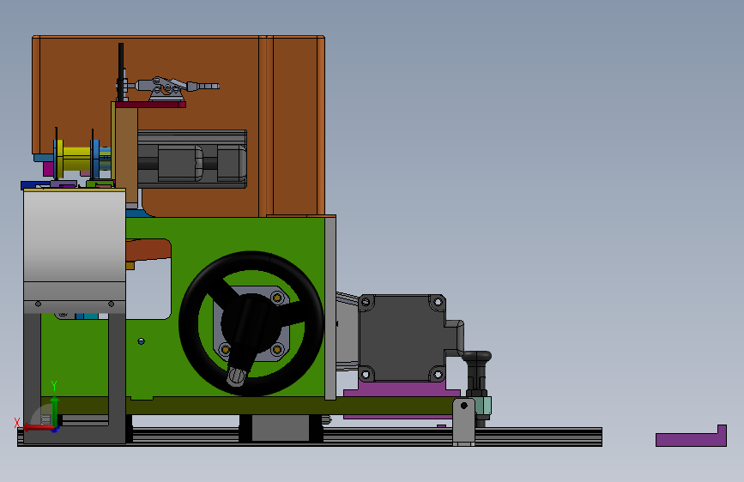This screenshot has width=744, height=482.
Task: Click the tall black vertical rod
Action: click(x=121, y=72)
